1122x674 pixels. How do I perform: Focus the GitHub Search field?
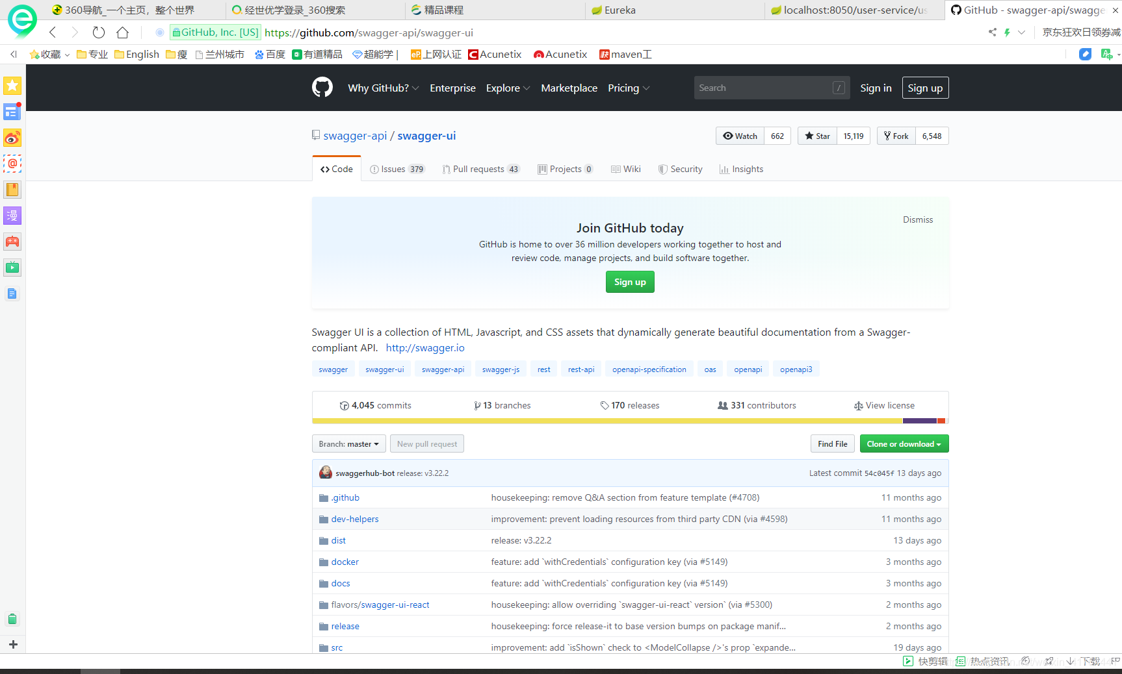click(x=772, y=88)
